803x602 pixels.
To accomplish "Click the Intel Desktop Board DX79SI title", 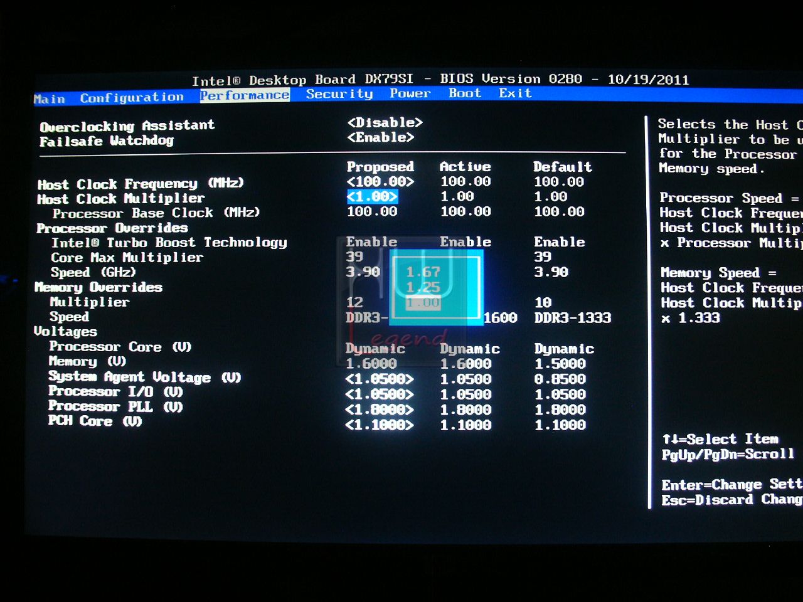I will (x=302, y=80).
